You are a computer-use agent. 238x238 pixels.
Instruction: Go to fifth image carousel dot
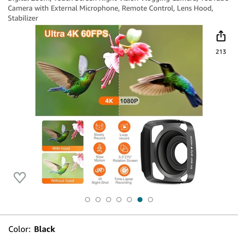click(129, 199)
